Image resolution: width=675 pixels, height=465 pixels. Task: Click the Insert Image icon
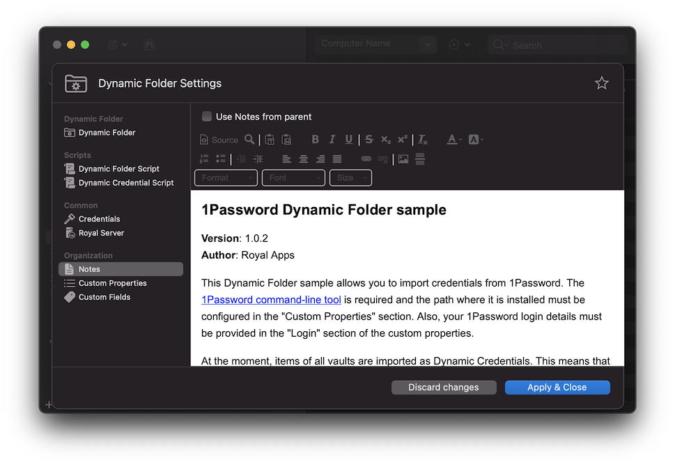point(403,158)
